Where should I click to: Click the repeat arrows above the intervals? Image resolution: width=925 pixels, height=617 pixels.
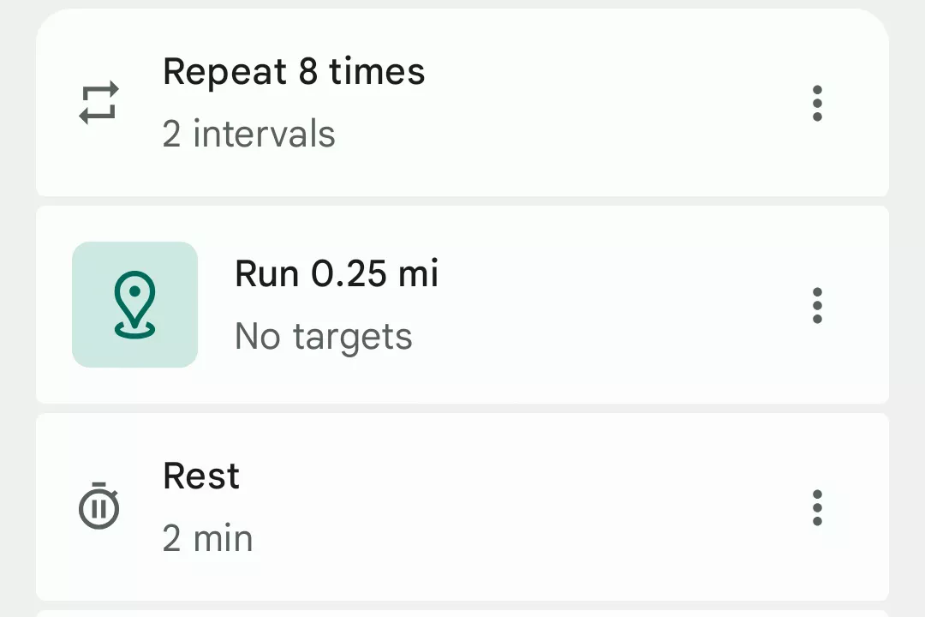pos(99,101)
